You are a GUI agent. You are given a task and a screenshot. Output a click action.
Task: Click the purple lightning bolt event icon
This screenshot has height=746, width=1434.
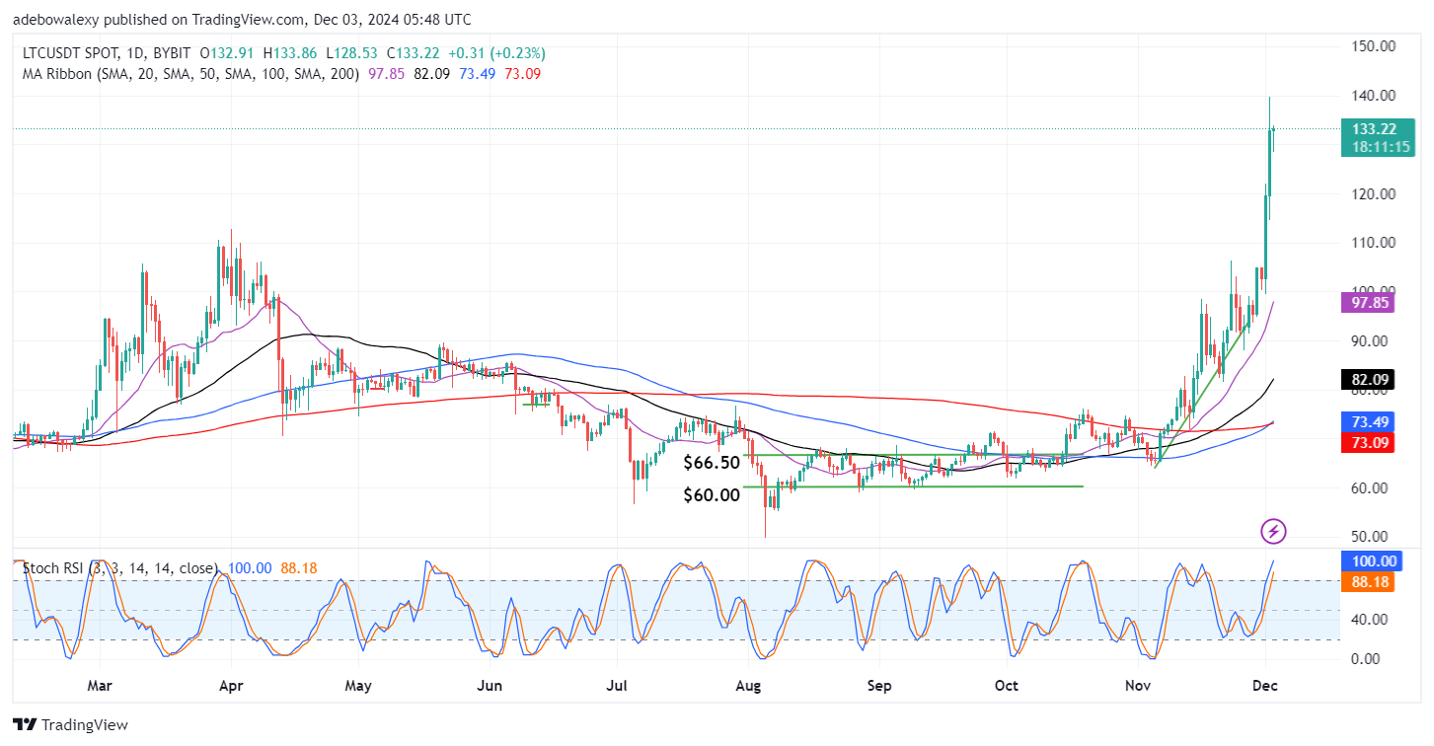coord(1274,532)
